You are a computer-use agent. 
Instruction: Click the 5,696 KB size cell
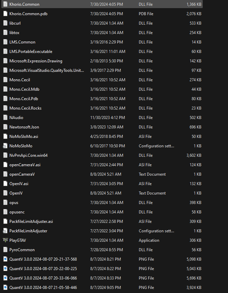194,278
